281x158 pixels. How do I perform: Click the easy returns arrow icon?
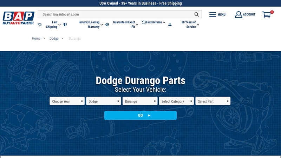coord(144,22)
